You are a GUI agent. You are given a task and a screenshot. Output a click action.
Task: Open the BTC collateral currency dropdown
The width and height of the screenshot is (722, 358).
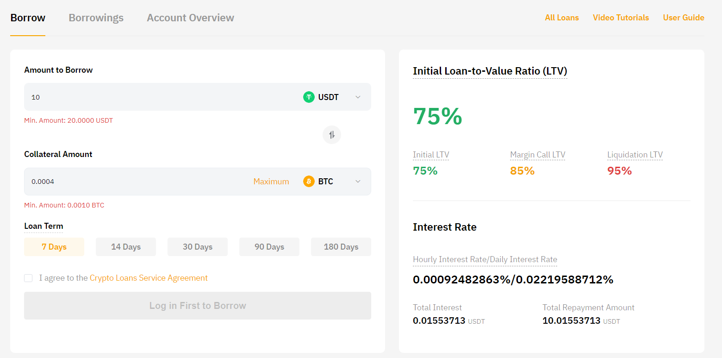tap(358, 182)
